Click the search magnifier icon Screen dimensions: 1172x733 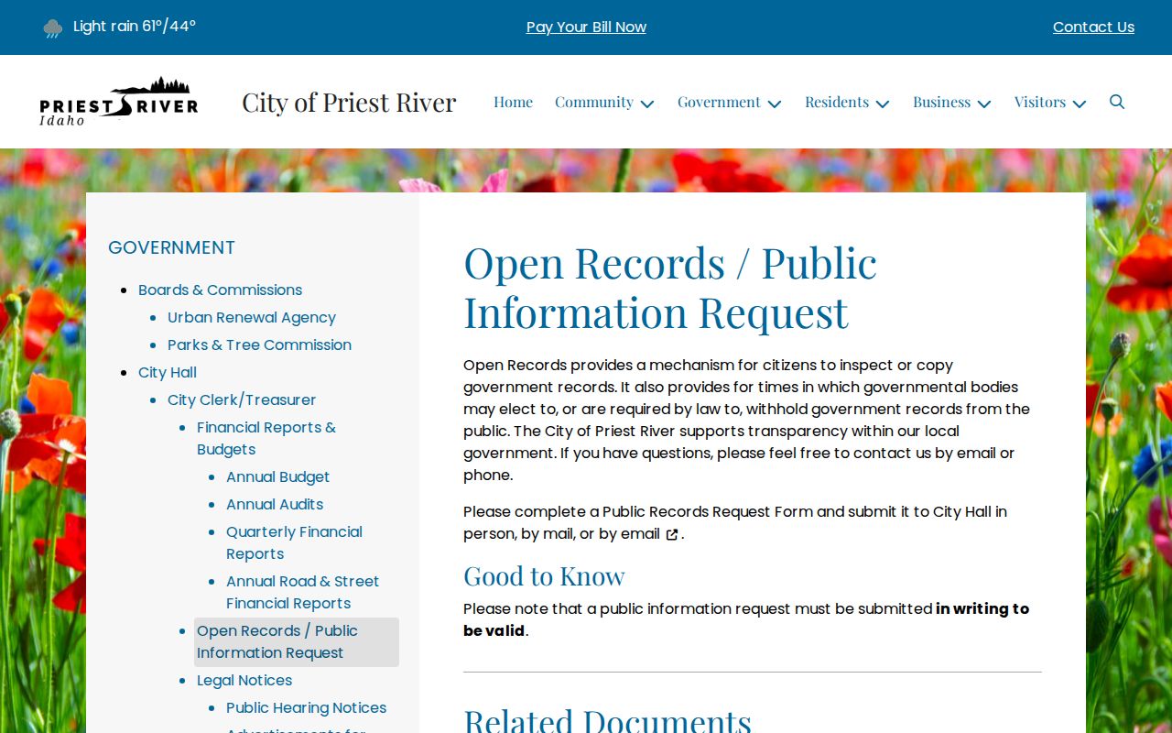click(x=1117, y=102)
